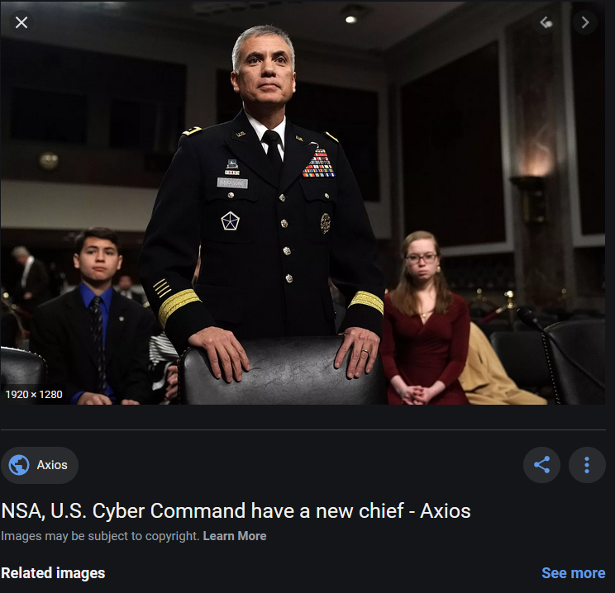Follow the Learn More copyright link
The height and width of the screenshot is (593, 615).
(x=235, y=536)
